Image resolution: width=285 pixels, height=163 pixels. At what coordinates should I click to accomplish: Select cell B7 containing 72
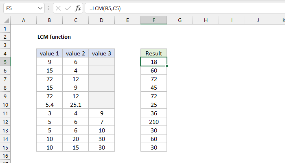click(49, 79)
